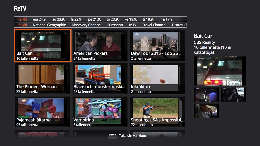Open Vampirina recordings tile
The height and width of the screenshot is (146, 260).
100,112
